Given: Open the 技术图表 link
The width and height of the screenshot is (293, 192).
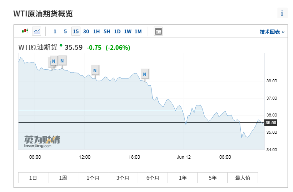Looking at the screenshot, I should pos(272,32).
